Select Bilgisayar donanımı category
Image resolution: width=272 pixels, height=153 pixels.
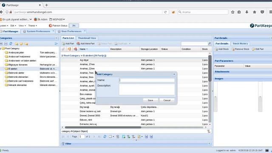click(x=18, y=65)
